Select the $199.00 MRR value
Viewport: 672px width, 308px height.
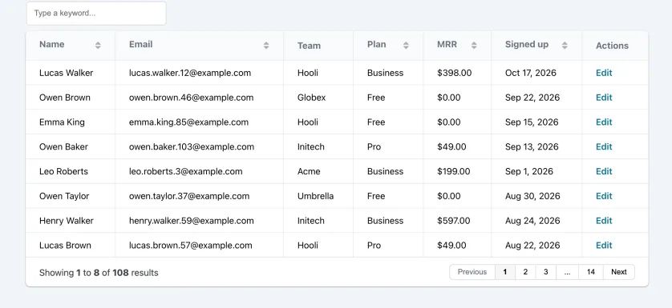pyautogui.click(x=453, y=171)
